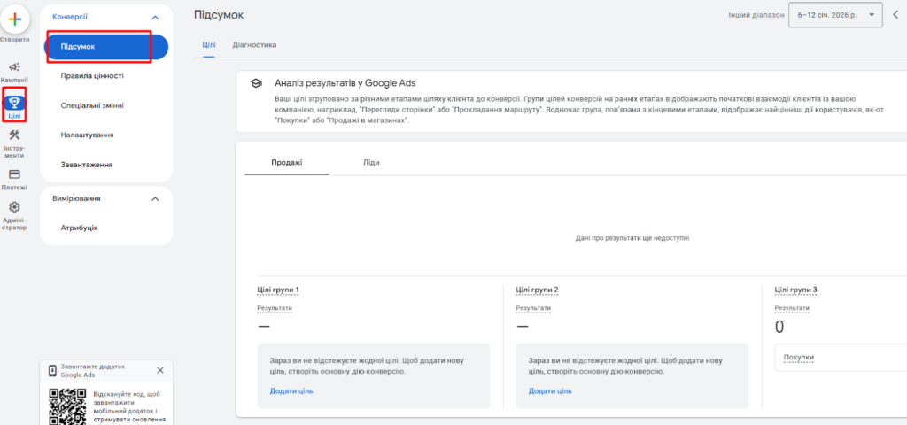Open Адміністратор gear icon
The width and height of the screenshot is (907, 425).
click(15, 208)
